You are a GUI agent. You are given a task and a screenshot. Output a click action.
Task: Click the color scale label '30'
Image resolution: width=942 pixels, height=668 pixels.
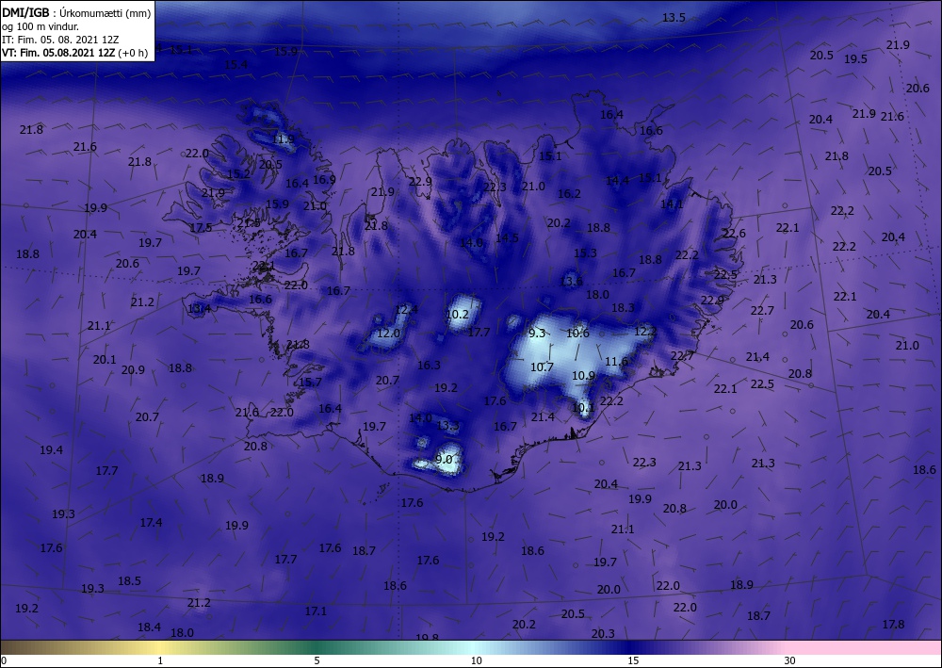pyautogui.click(x=789, y=660)
